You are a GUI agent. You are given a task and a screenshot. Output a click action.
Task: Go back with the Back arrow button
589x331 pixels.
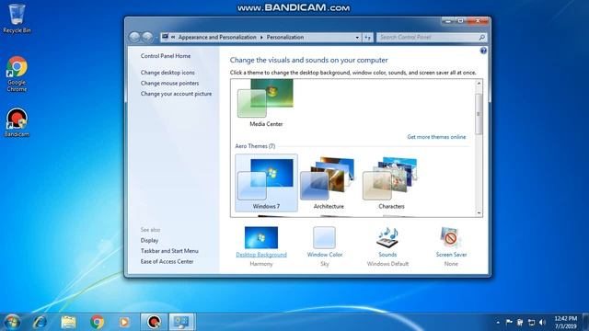point(134,37)
